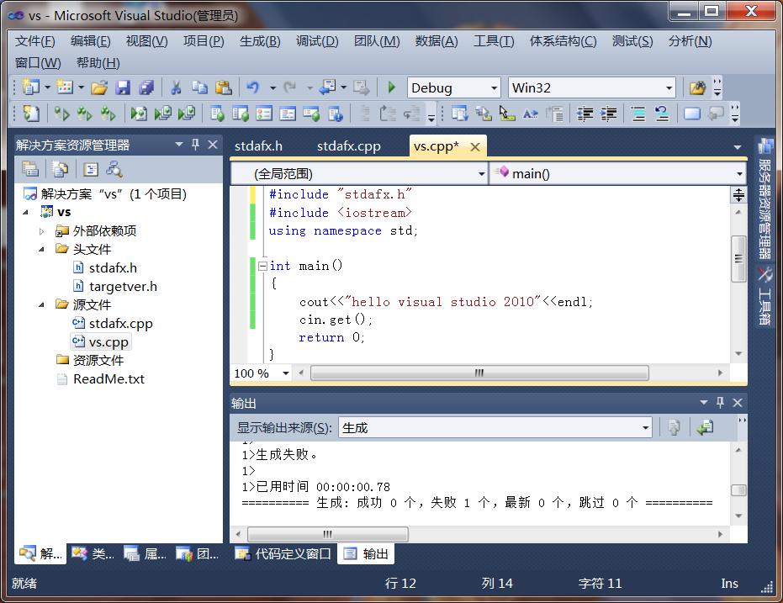Select targetver.h in Solution Explorer
783x603 pixels.
[x=123, y=287]
